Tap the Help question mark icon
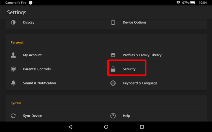 tap(113, 116)
